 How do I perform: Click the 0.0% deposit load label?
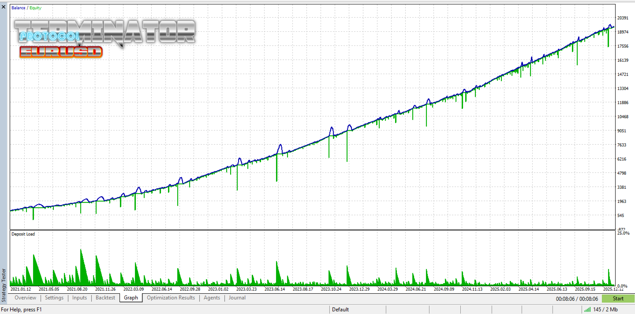tap(622, 286)
